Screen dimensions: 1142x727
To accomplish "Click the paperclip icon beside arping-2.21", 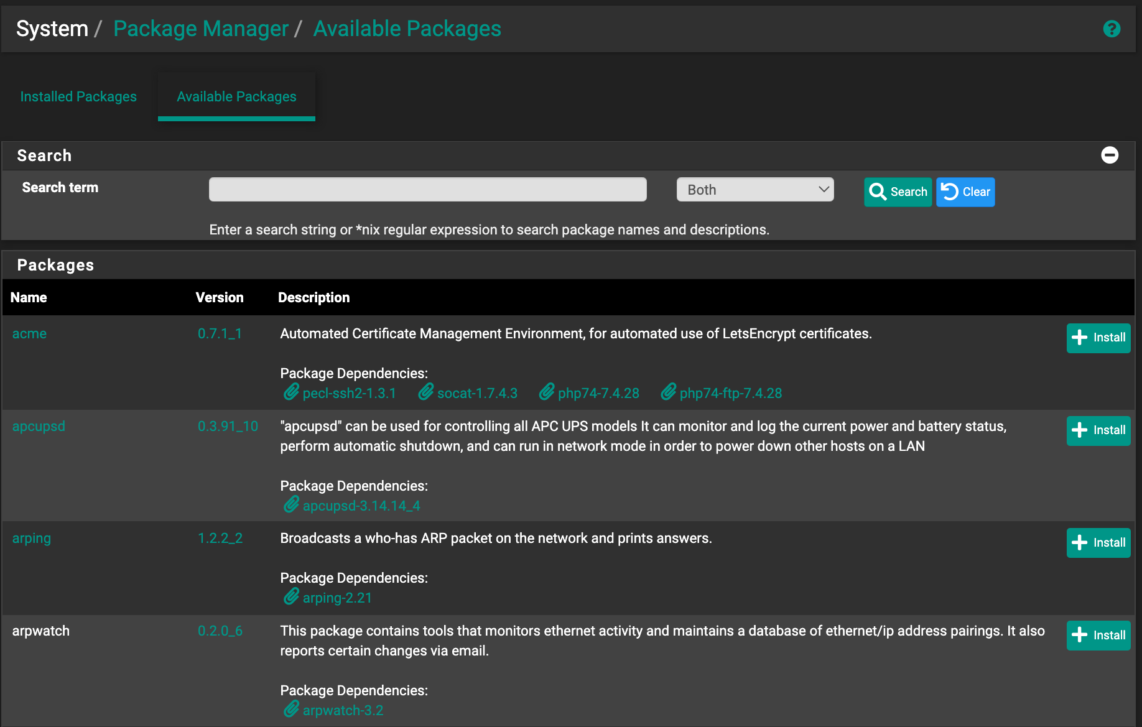I will (291, 597).
